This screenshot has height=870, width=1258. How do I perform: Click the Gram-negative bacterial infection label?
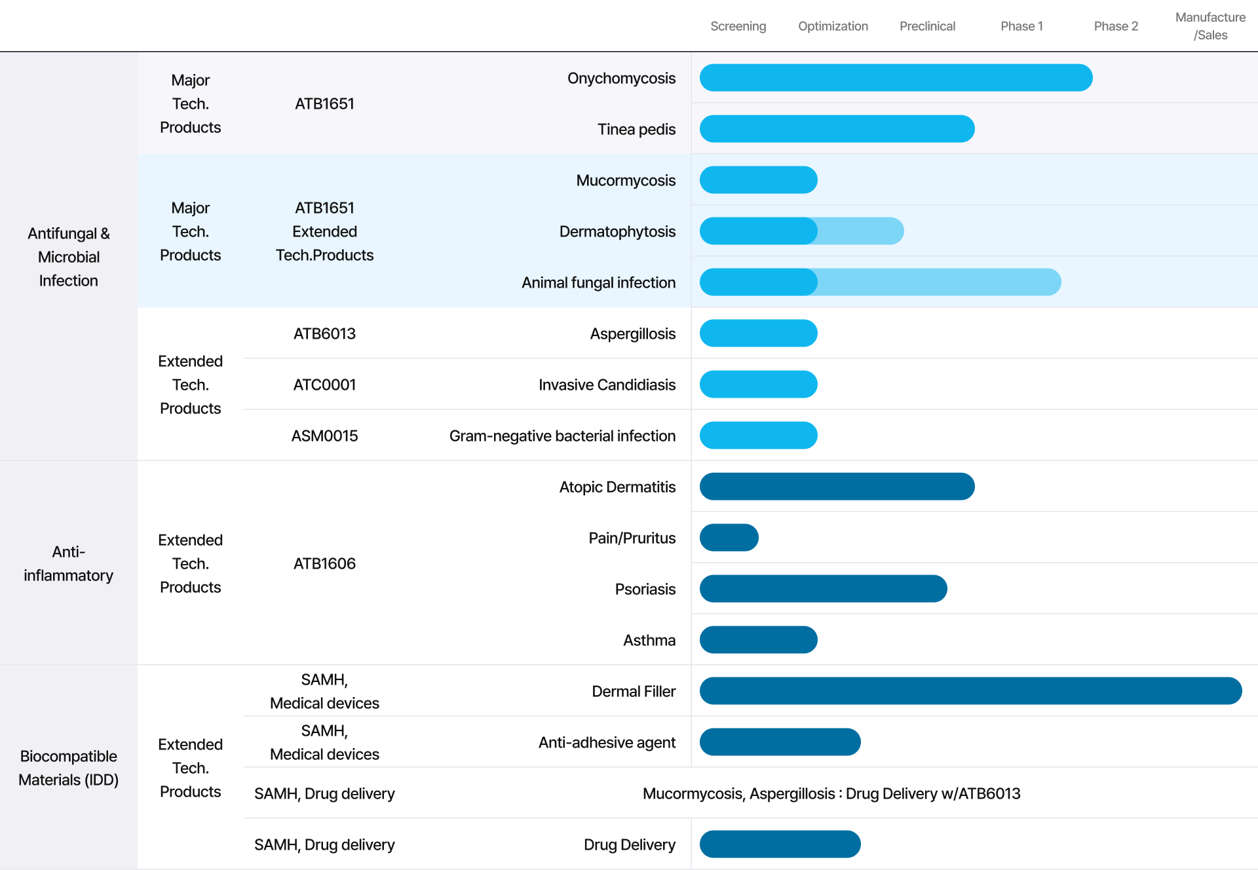[x=562, y=436]
